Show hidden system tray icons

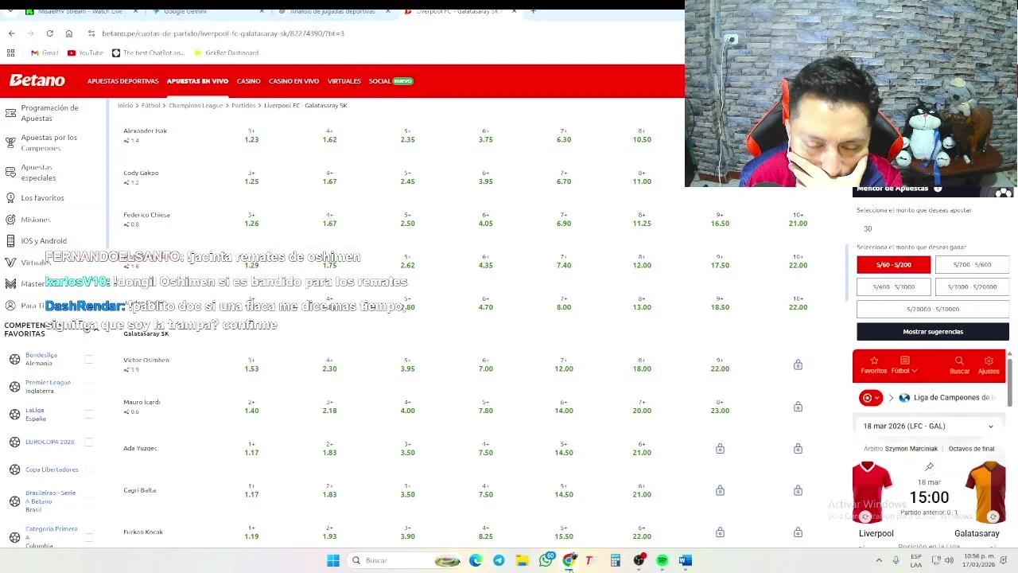coord(879,560)
